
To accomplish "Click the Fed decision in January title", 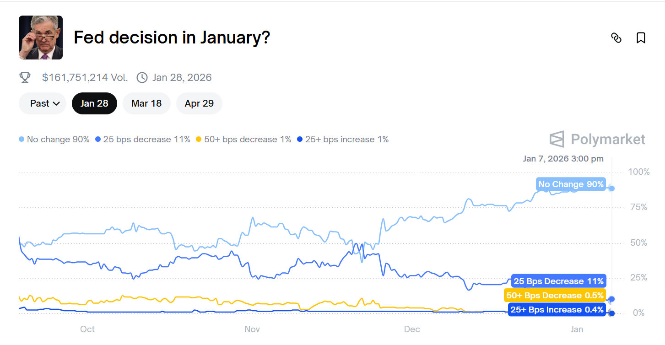I will point(172,38).
